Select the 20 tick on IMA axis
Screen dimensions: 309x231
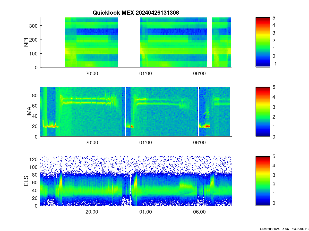coord(35,126)
